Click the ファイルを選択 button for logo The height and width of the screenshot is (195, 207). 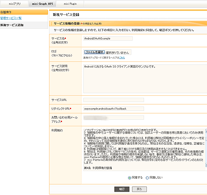click(x=94, y=52)
